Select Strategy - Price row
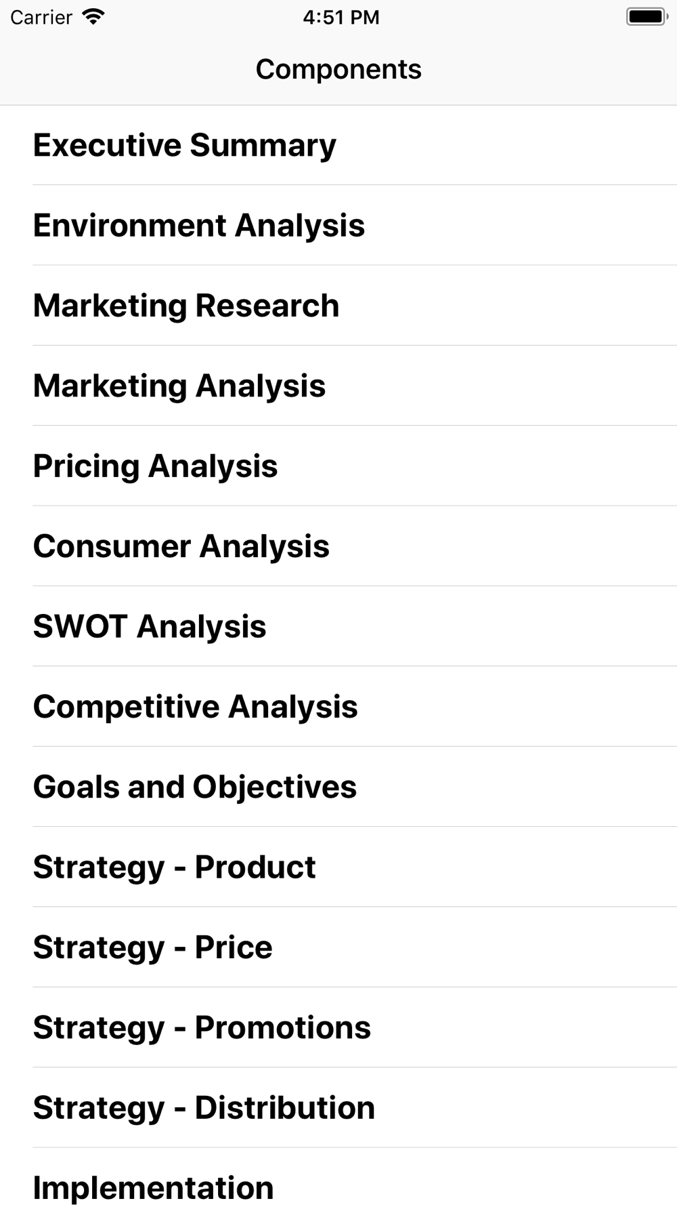Screen dimensions: 677x1205 tap(338, 947)
